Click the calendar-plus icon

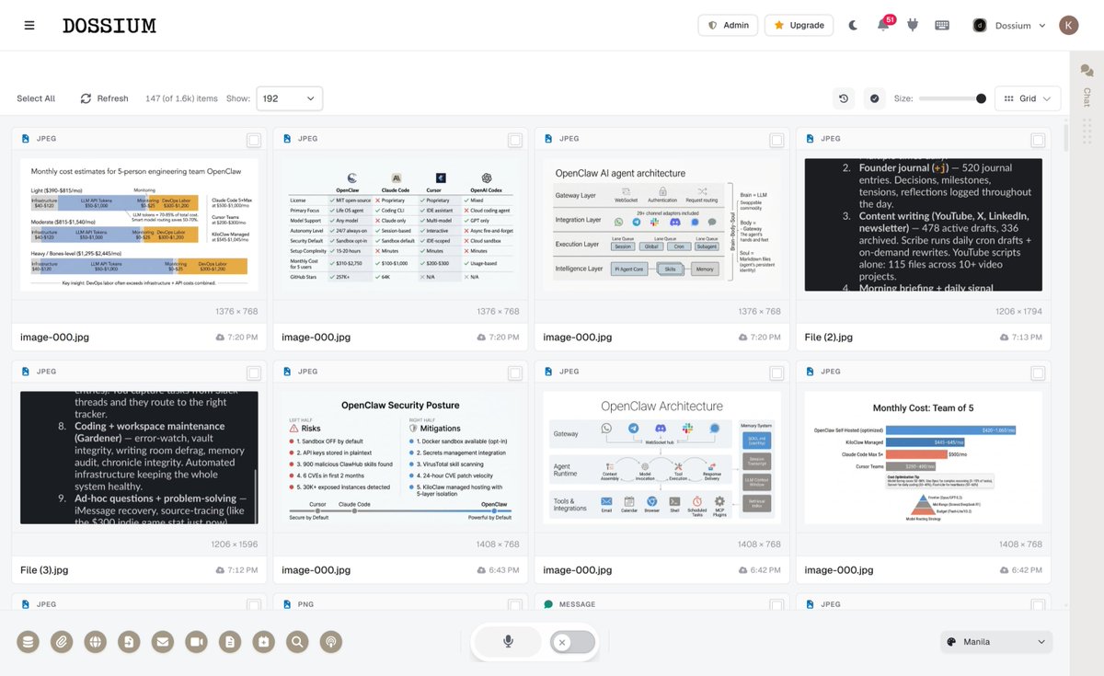(264, 642)
